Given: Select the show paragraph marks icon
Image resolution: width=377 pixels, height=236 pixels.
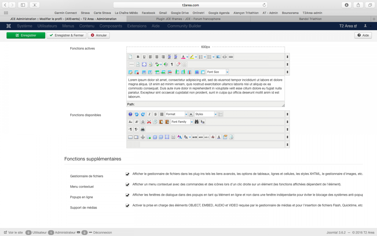Looking at the screenshot, I should 172,64.
